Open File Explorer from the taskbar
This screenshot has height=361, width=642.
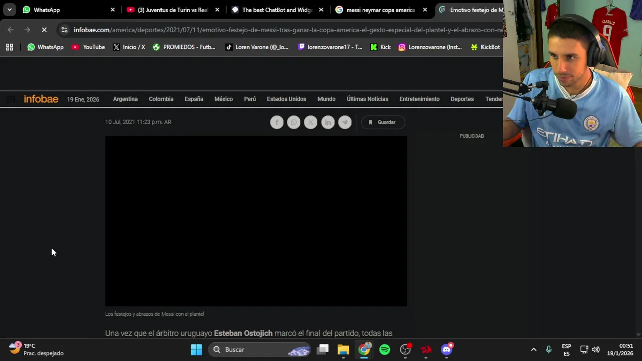click(x=343, y=349)
